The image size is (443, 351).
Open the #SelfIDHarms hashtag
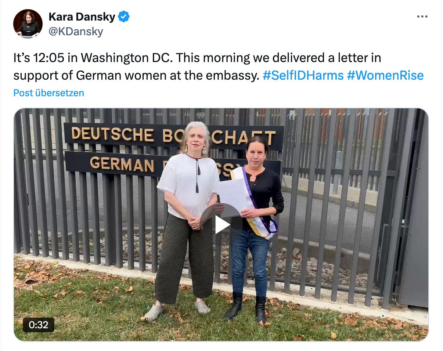click(x=303, y=75)
